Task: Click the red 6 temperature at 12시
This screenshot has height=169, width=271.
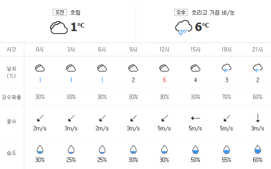Action: tap(164, 80)
